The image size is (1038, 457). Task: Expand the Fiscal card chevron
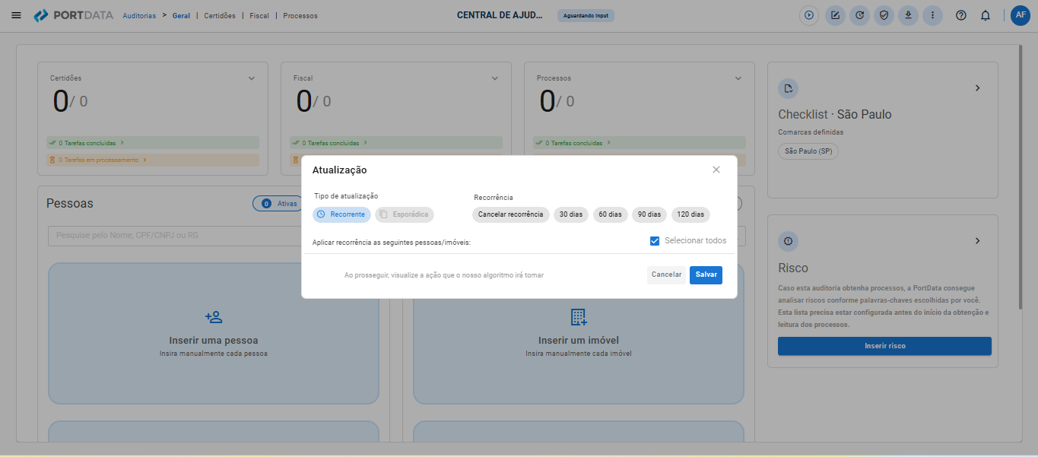coord(495,78)
